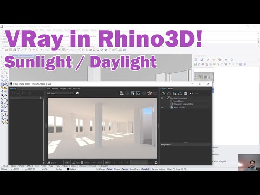Select the History tab
Screen dimensions: 260x195
(13, 89)
